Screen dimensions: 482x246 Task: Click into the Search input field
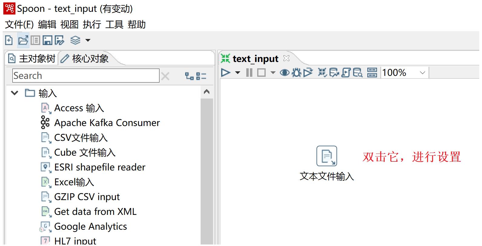[86, 76]
